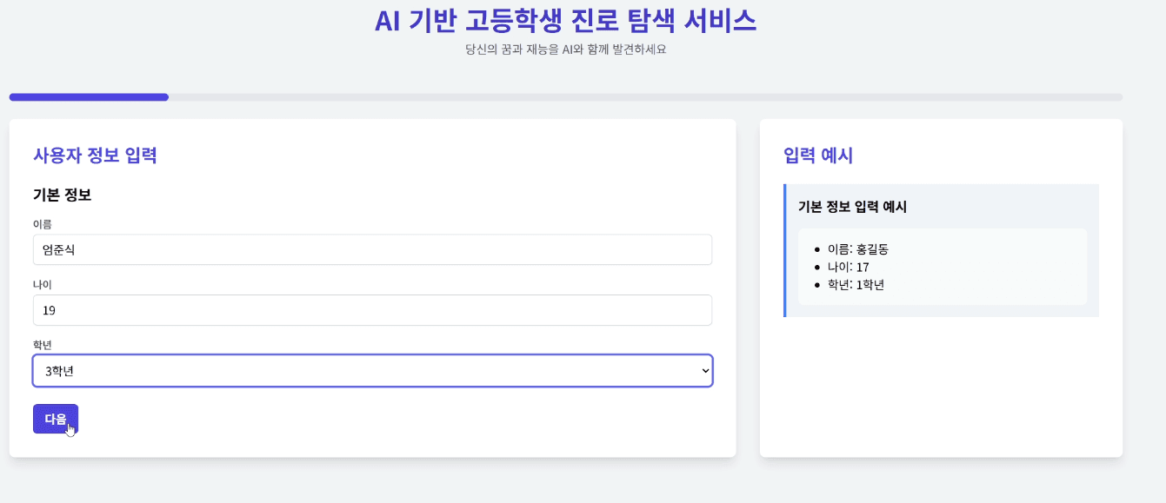1166x503 pixels.
Task: Click the 이름 input field
Action: [372, 249]
